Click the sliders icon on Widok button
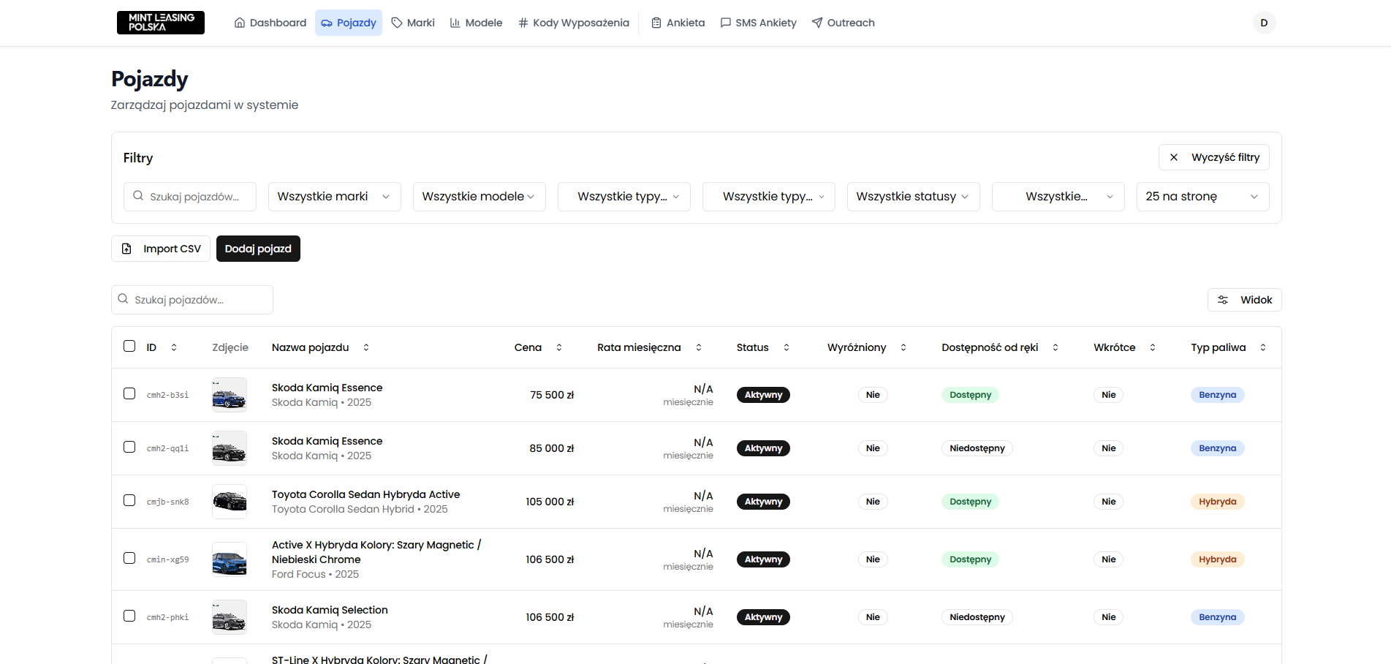The image size is (1391, 664). 1223,300
